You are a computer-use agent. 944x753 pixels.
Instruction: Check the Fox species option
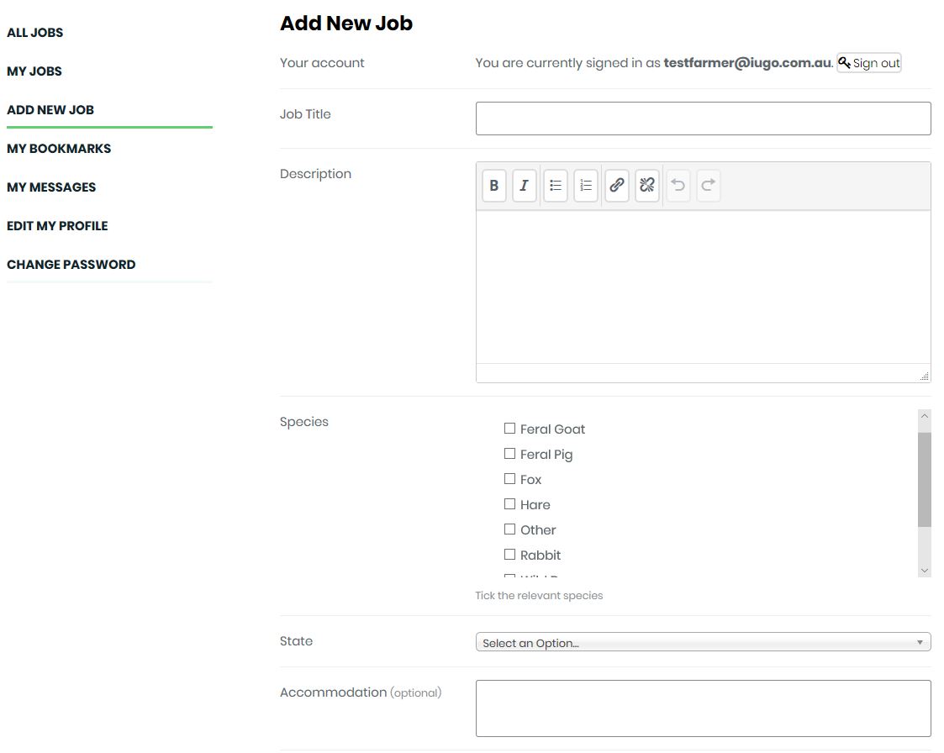pyautogui.click(x=509, y=479)
